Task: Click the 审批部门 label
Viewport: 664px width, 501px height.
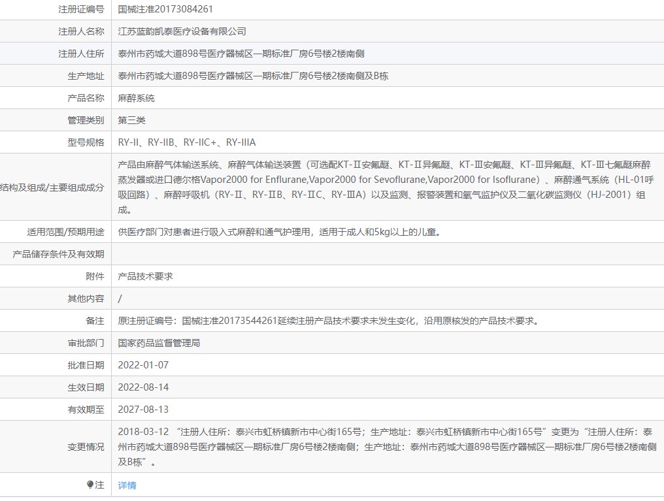Action: (86, 343)
